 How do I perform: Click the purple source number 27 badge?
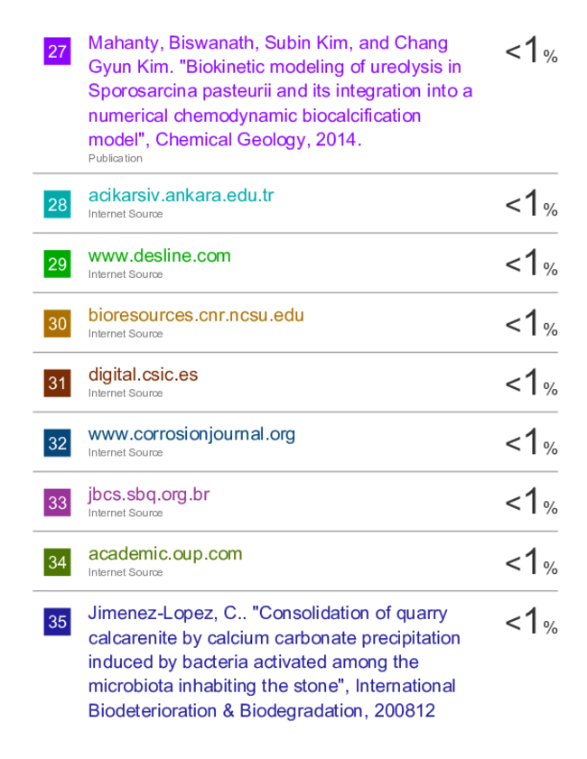coord(57,51)
